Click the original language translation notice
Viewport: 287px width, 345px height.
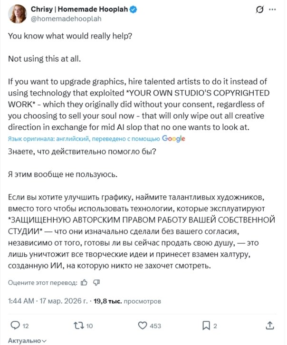pos(84,139)
